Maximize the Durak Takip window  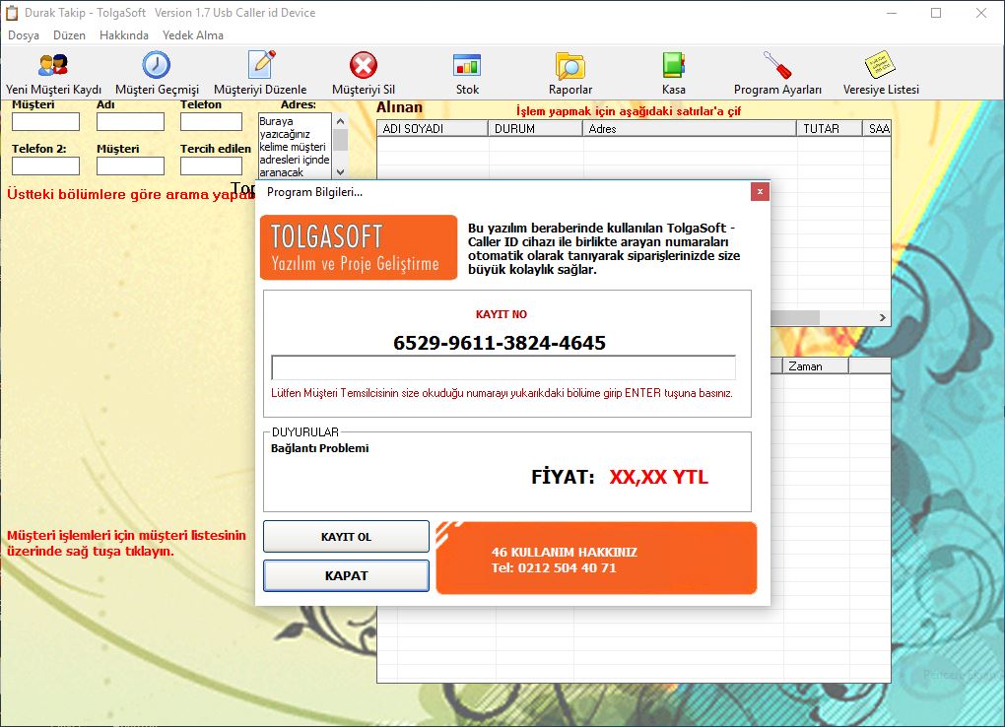coord(936,13)
